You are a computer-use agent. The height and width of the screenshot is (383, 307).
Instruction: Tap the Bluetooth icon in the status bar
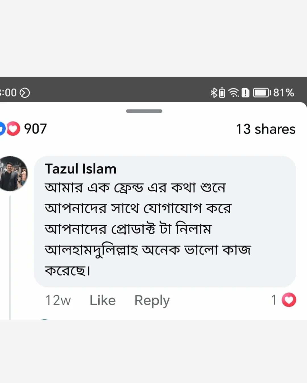pos(213,93)
